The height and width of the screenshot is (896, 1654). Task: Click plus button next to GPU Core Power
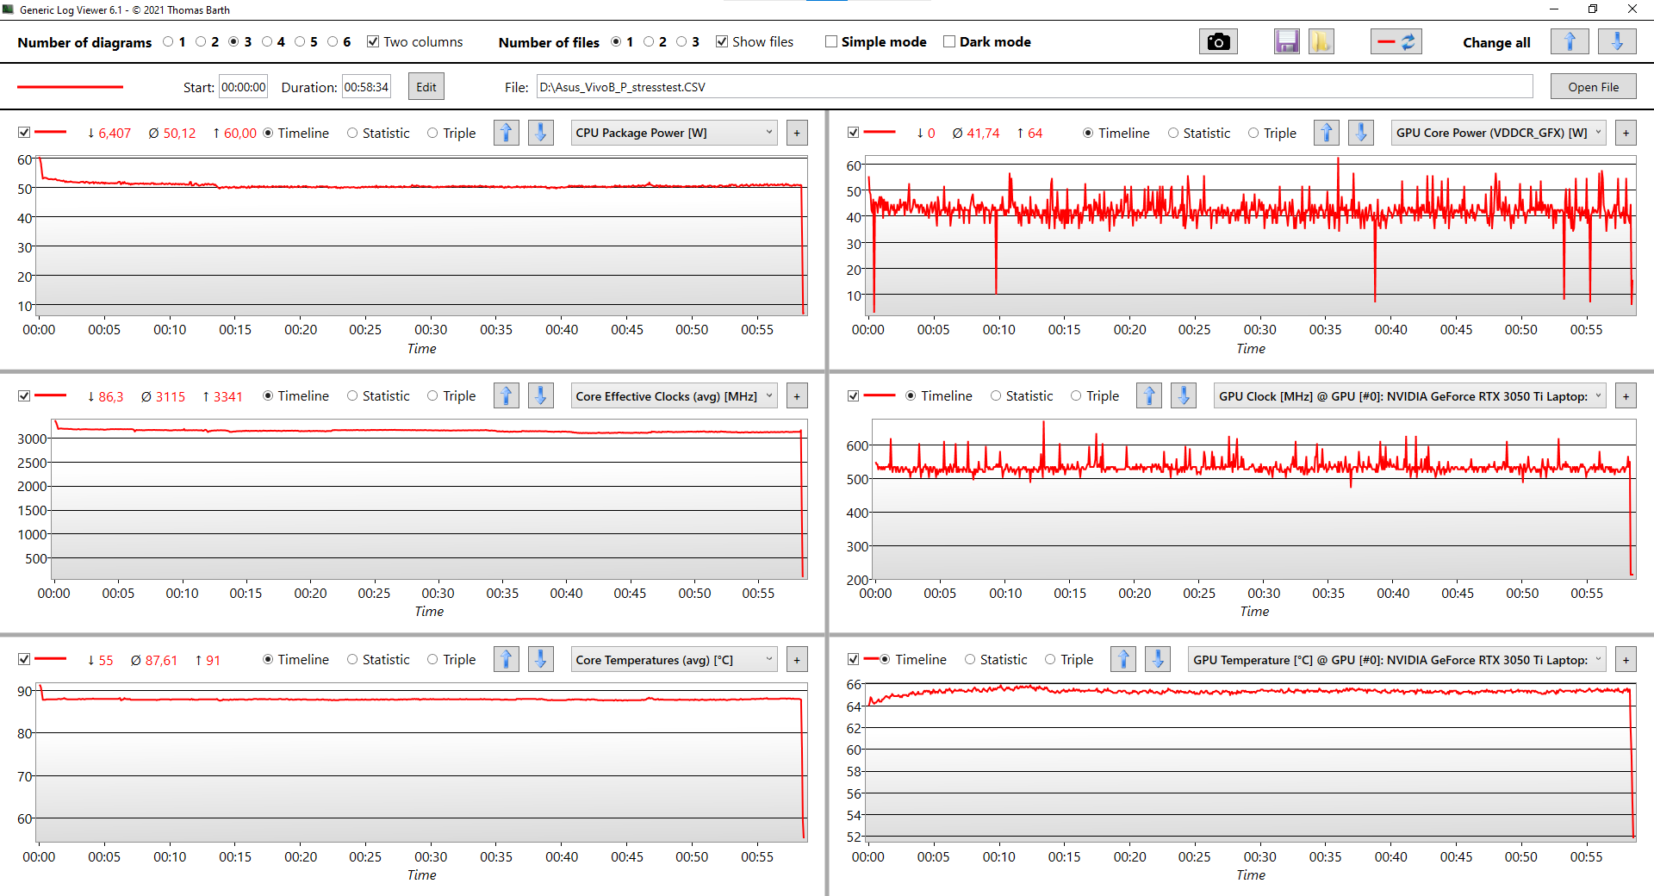click(x=1626, y=133)
